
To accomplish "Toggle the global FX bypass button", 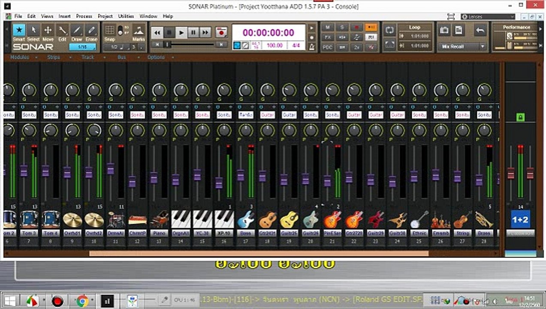I will (x=328, y=37).
